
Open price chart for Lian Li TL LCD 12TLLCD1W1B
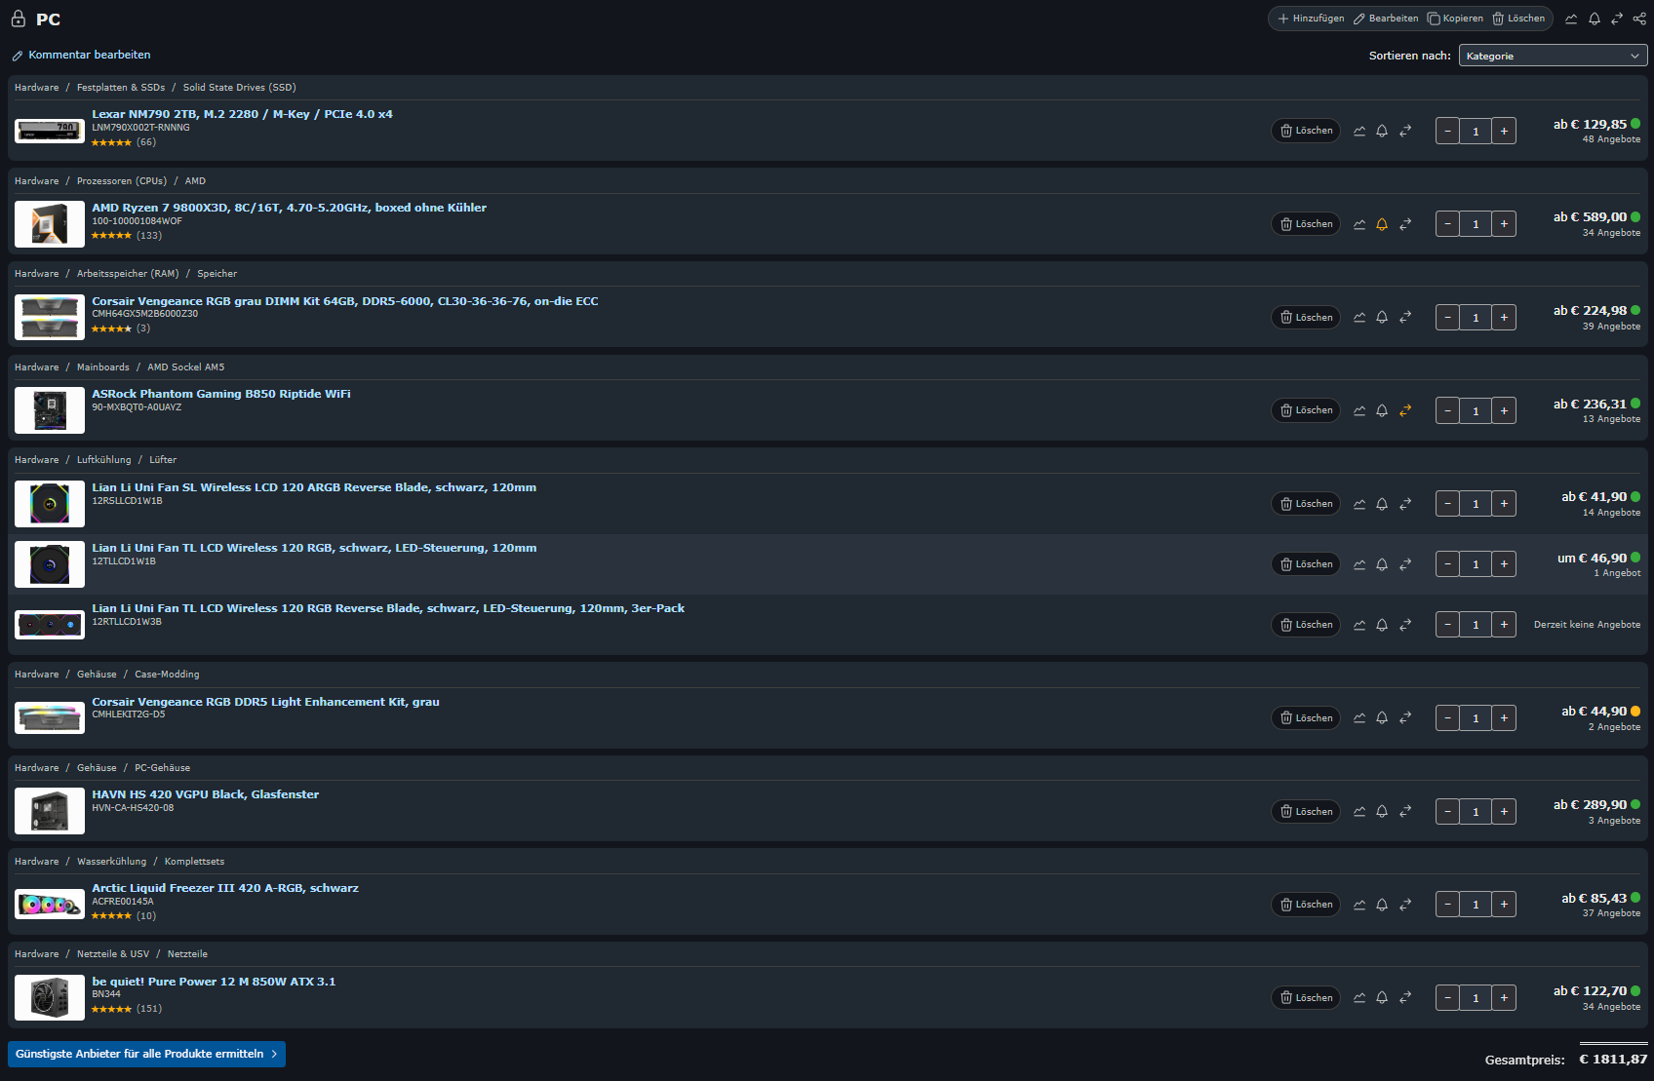1359,564
